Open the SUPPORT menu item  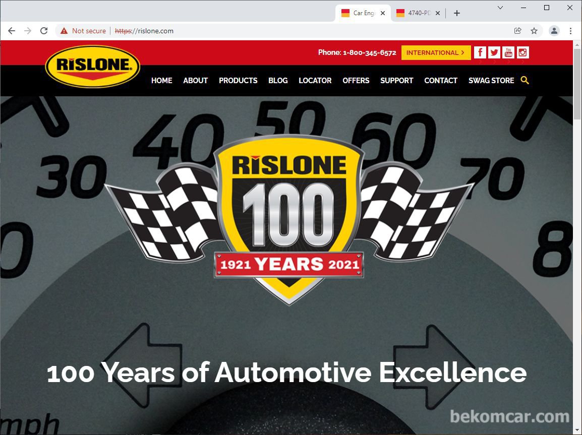point(397,81)
